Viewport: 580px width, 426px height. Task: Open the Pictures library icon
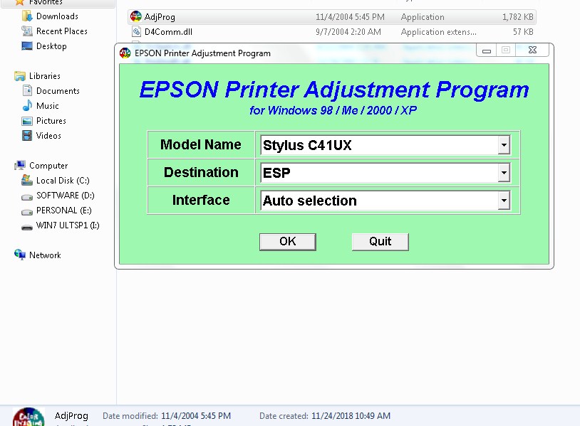(27, 121)
